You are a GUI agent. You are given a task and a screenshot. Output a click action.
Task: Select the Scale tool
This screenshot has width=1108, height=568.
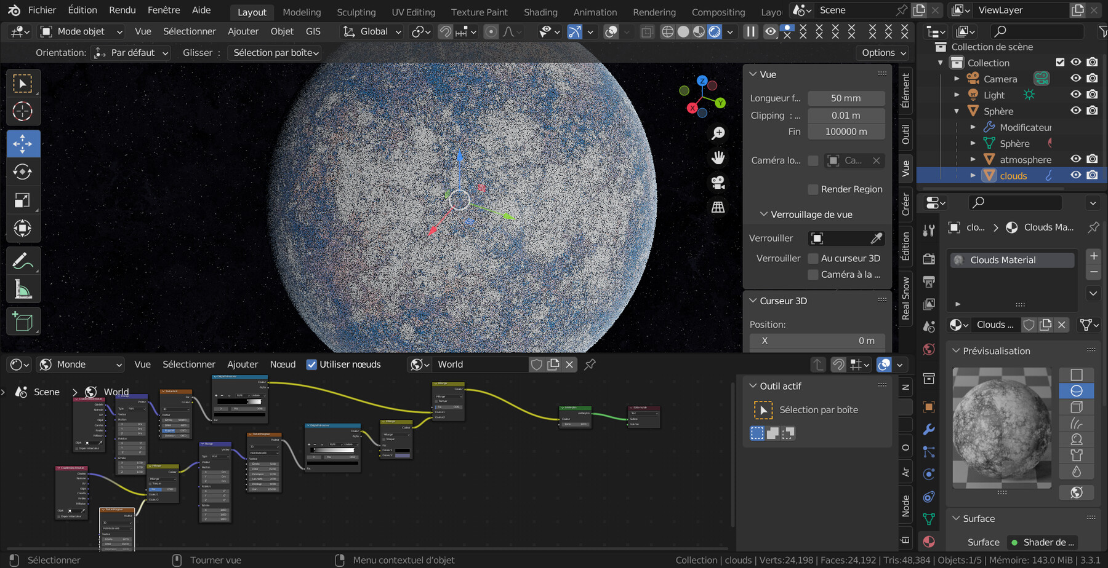[x=23, y=200]
